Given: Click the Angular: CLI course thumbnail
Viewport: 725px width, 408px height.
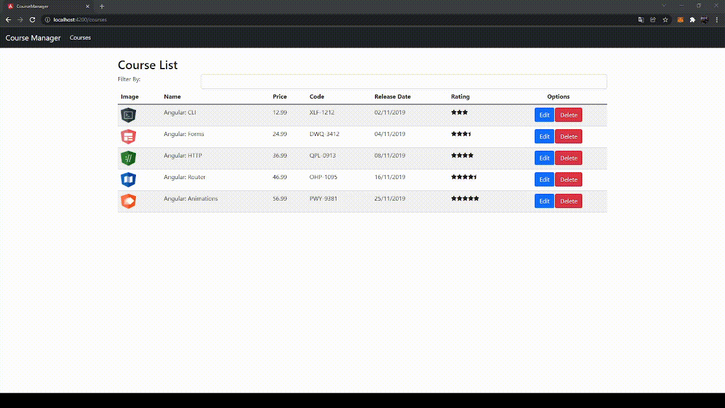Looking at the screenshot, I should (129, 115).
